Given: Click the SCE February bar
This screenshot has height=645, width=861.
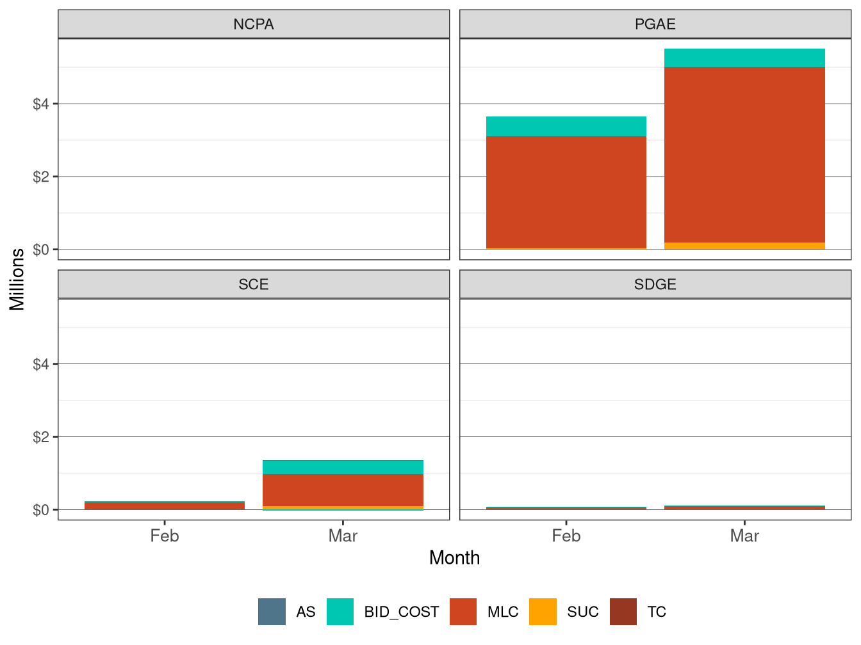Looking at the screenshot, I should [165, 506].
